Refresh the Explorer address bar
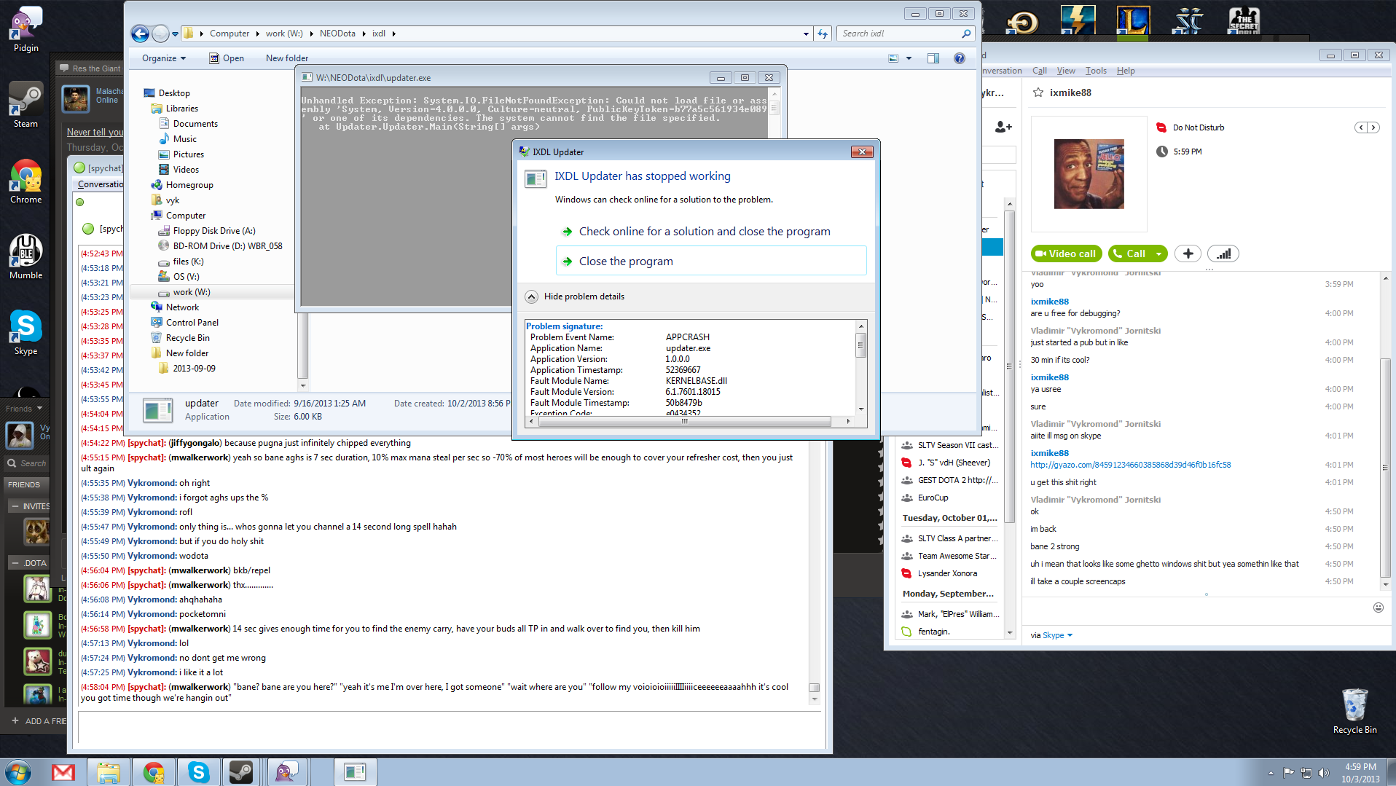Image resolution: width=1396 pixels, height=786 pixels. click(823, 34)
